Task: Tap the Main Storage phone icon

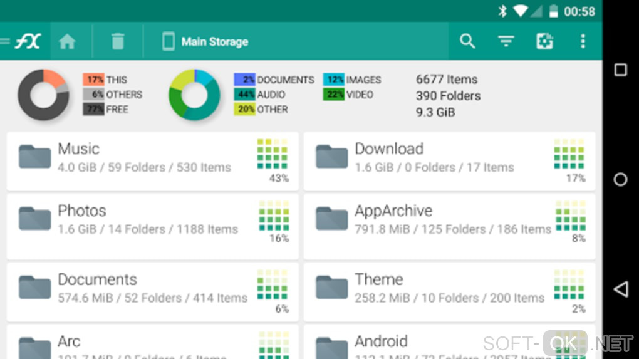Action: [x=169, y=41]
